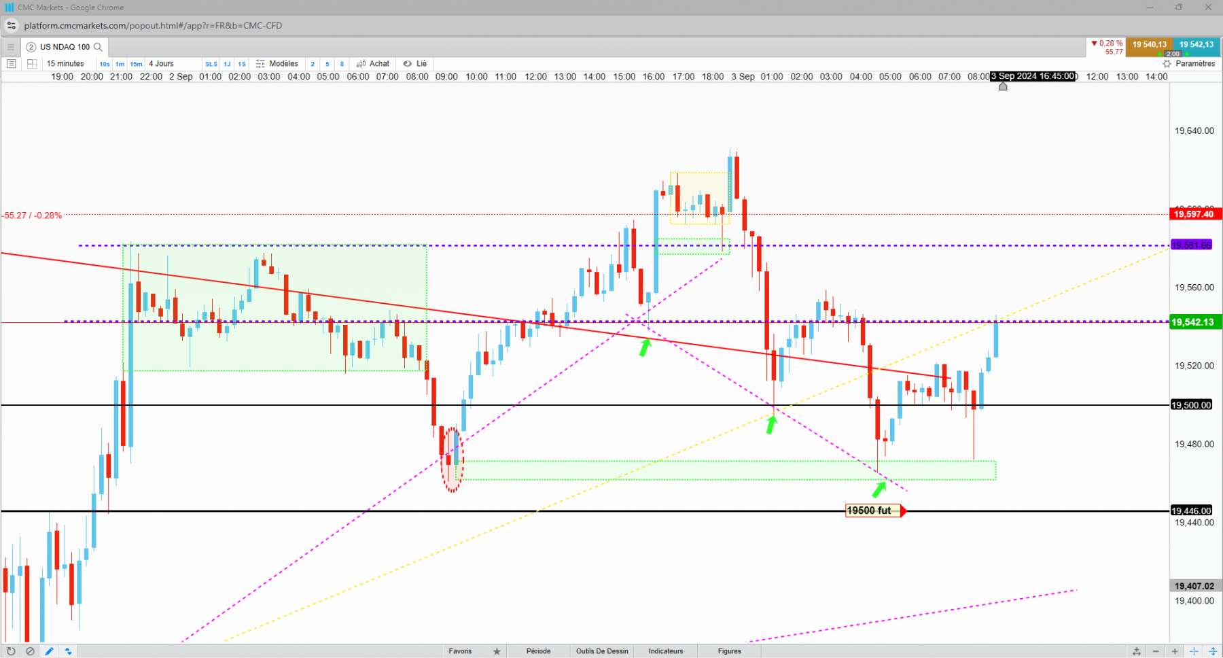1223x658 pixels.
Task: Open the list view icon in the toolbar
Action: click(x=11, y=64)
